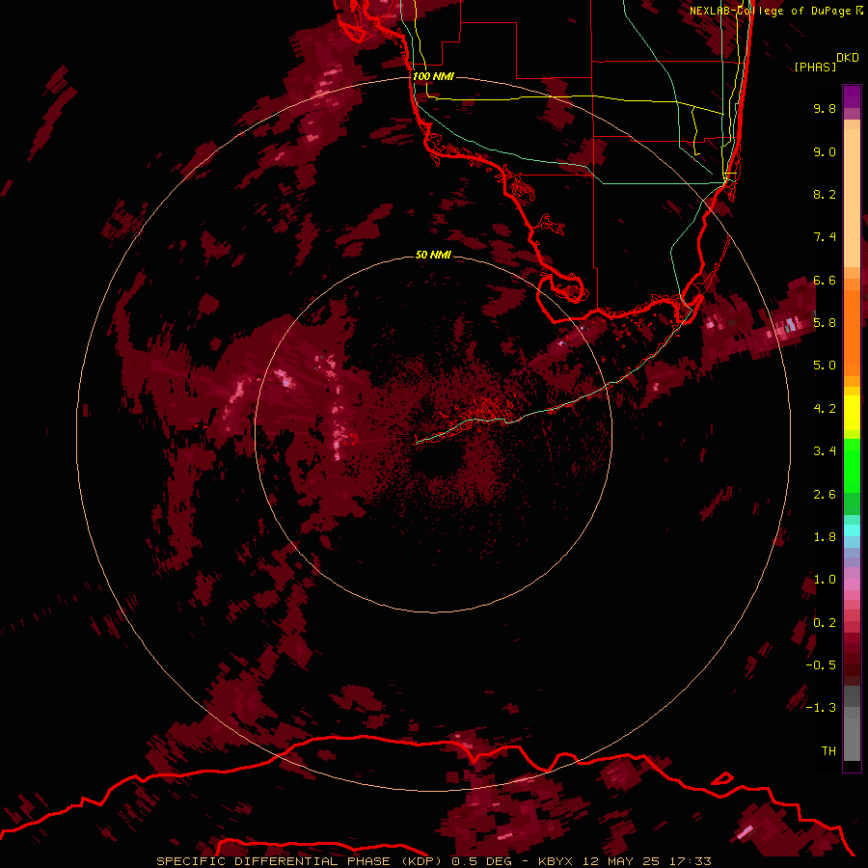The image size is (868, 868).
Task: Click the 4.2 scale value
Action: pos(825,409)
